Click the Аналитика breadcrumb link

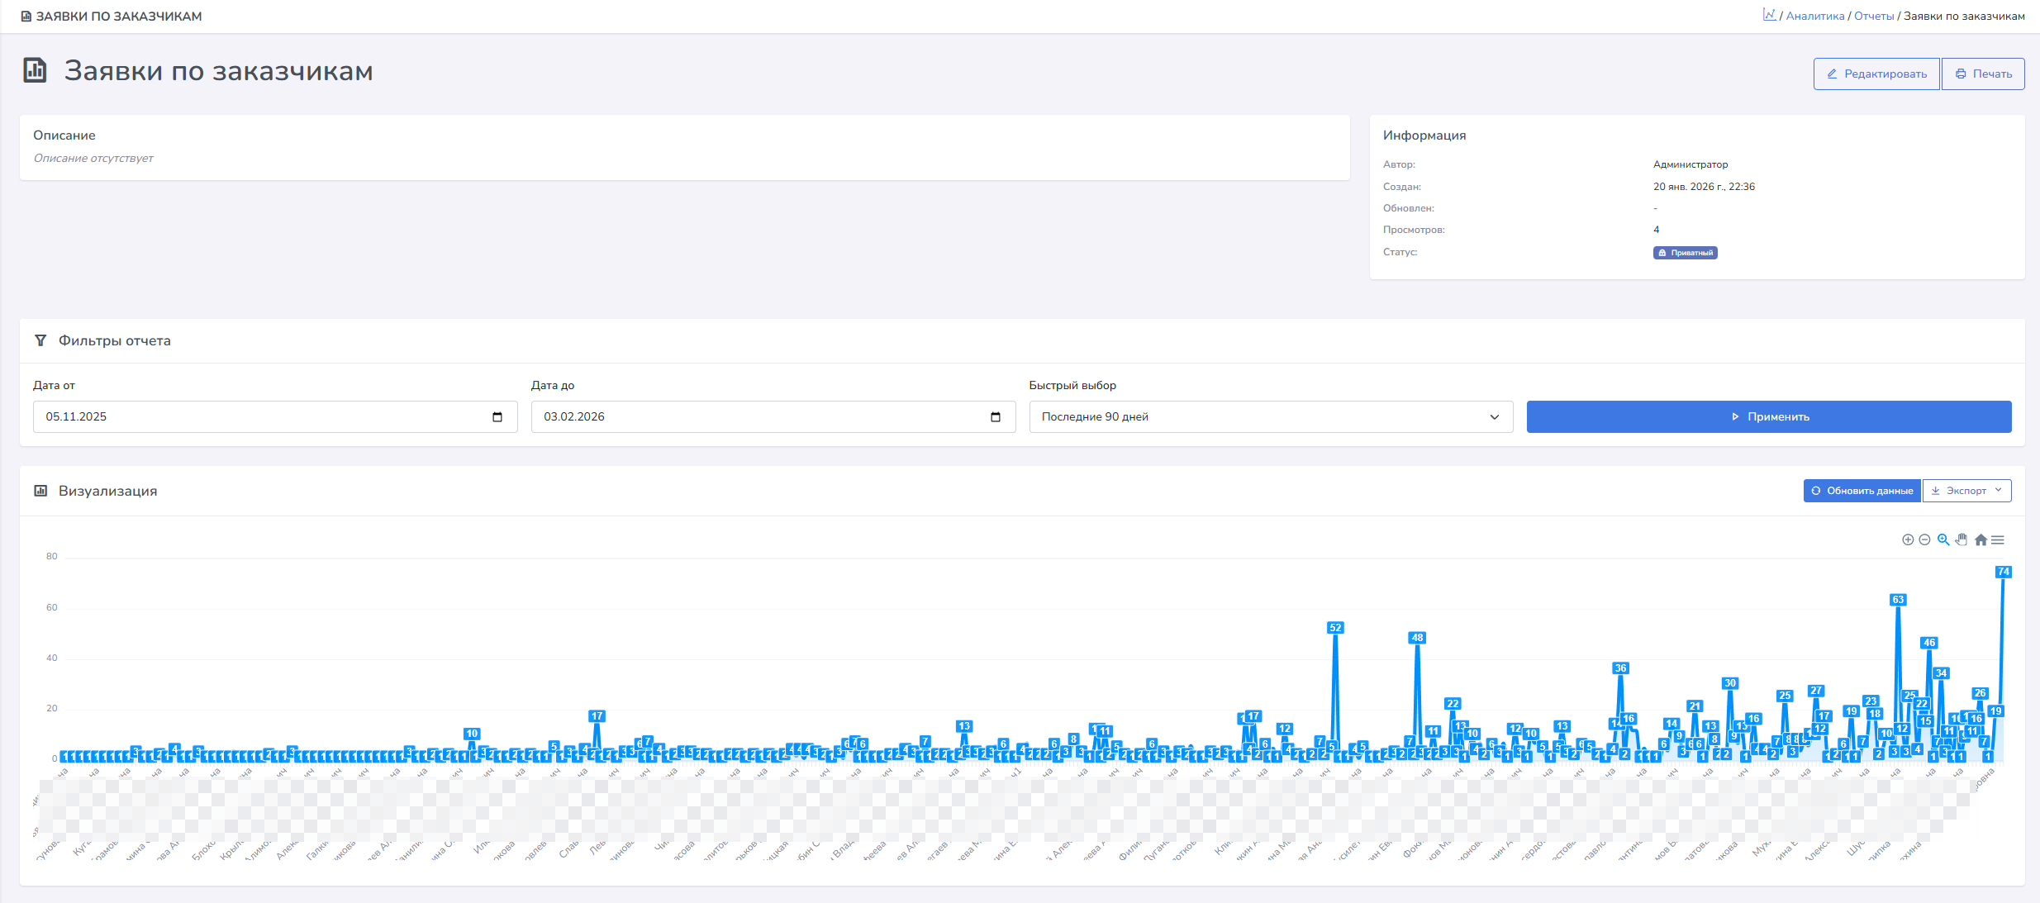1814,16
